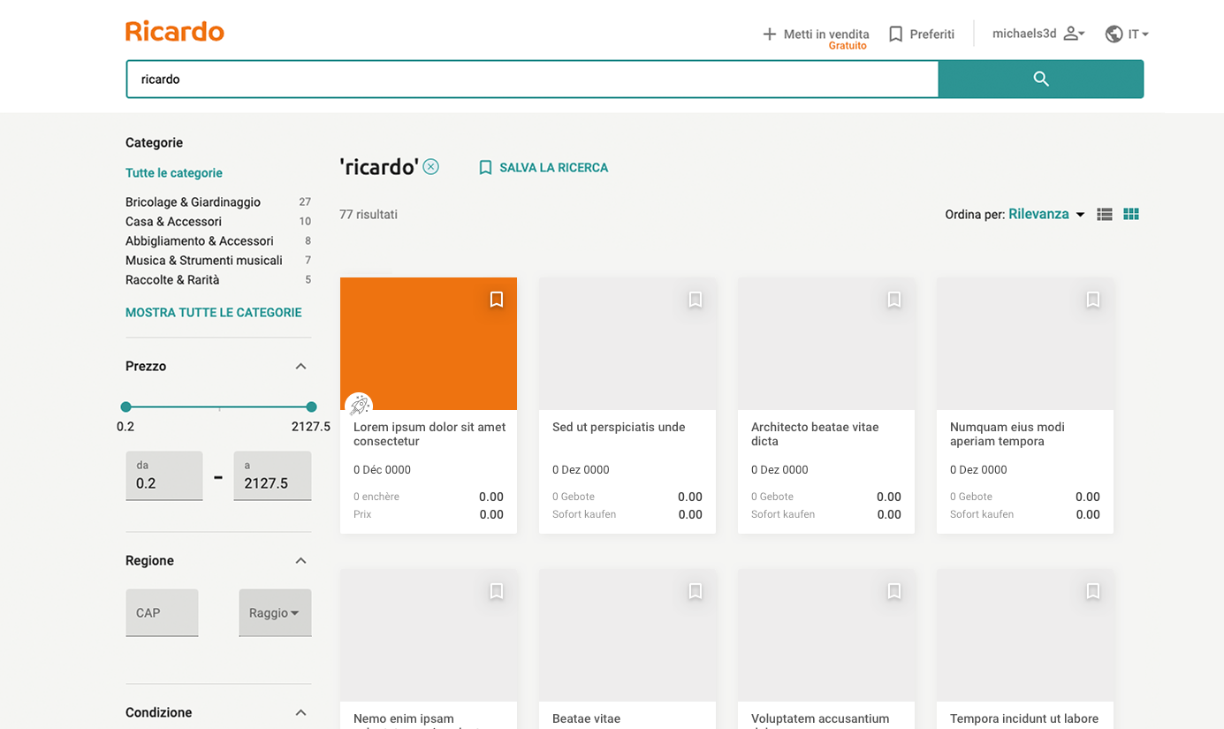This screenshot has height=729, width=1224.
Task: Click the magnifier search button
Action: 1041,79
